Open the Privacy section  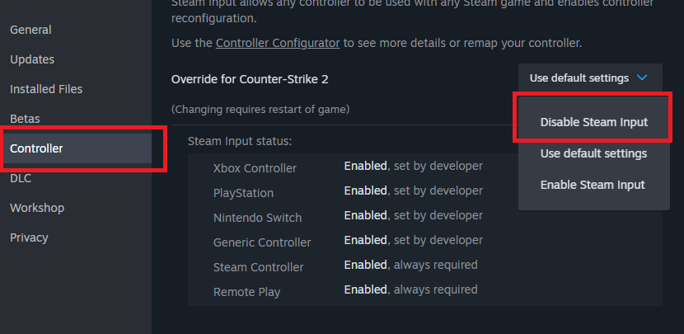(x=29, y=238)
